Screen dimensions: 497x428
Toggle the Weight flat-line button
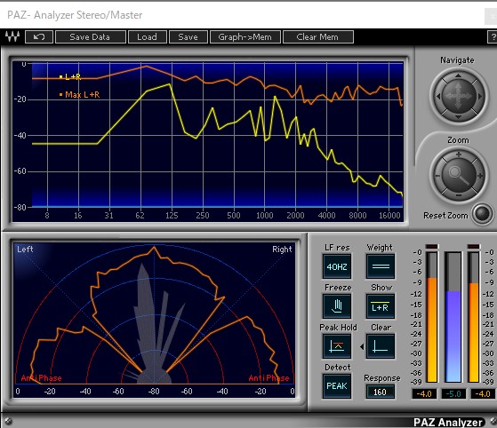pyautogui.click(x=381, y=266)
